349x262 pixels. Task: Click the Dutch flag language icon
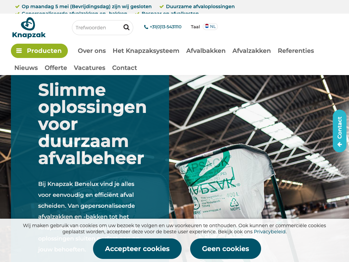[x=207, y=26]
